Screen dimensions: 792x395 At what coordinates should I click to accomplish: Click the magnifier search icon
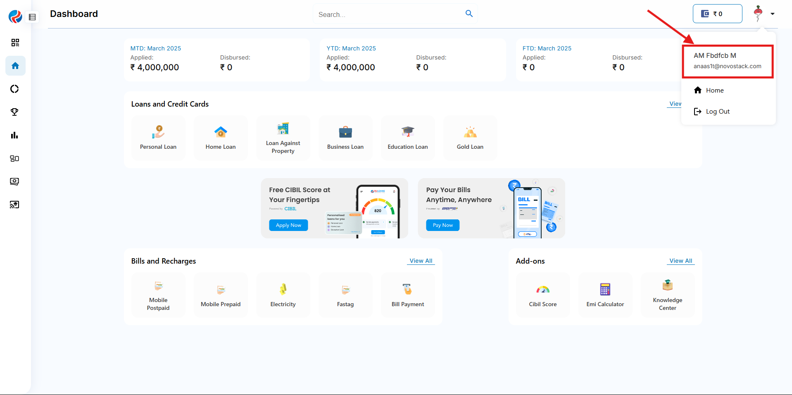point(469,14)
